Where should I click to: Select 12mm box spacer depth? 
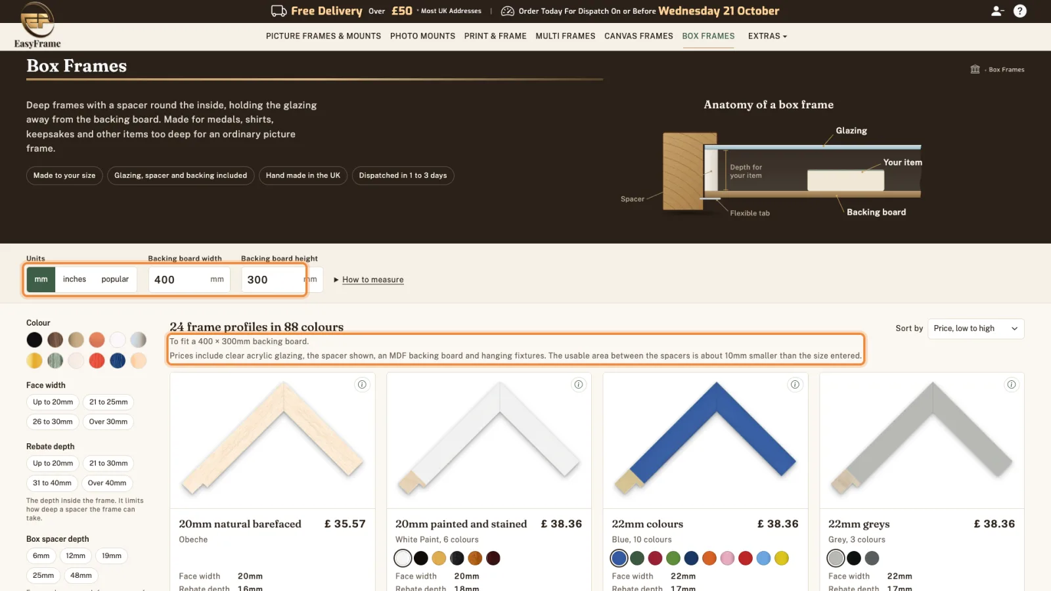click(76, 556)
